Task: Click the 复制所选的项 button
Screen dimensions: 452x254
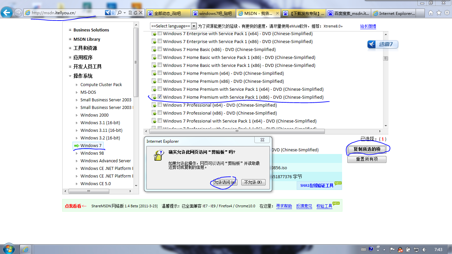Action: (367, 149)
